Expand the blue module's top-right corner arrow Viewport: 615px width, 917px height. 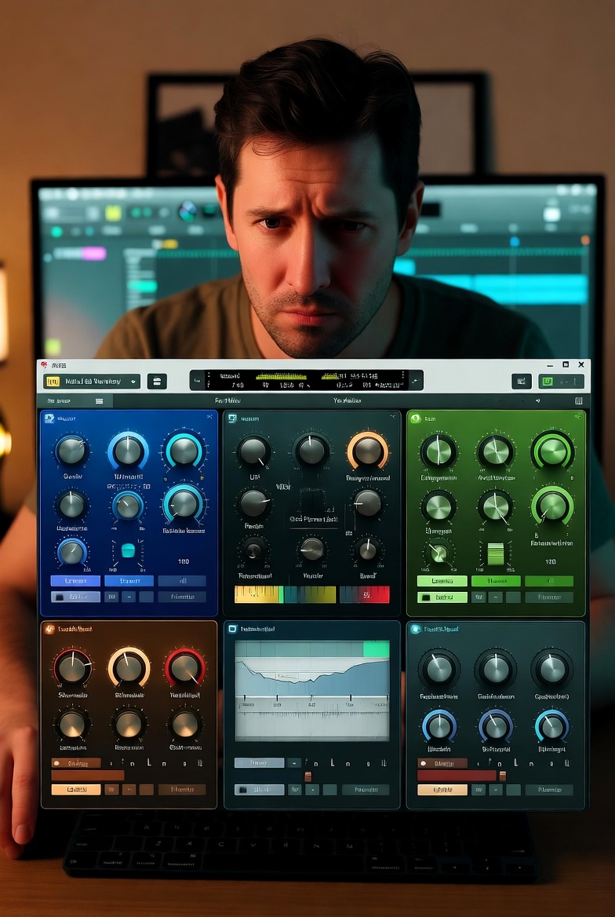tap(209, 418)
